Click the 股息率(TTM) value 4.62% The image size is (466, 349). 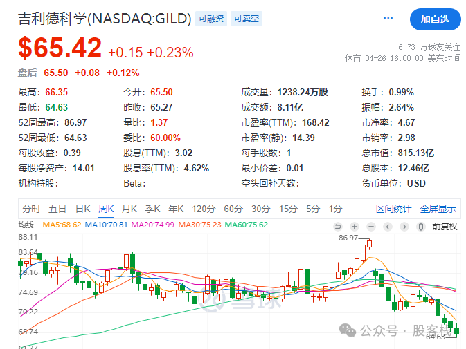[x=197, y=168]
